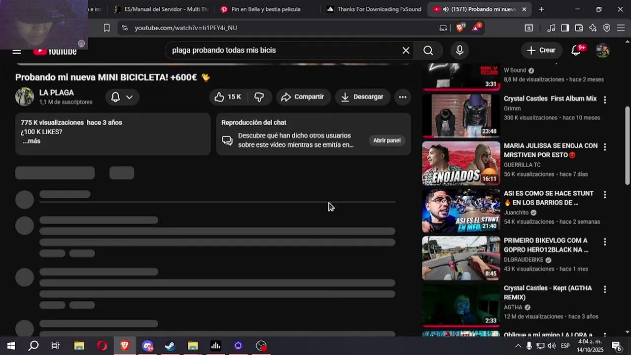631x355 pixels.
Task: Open the MARIA JULISSA SE ENOJA thumbnail
Action: tap(461, 163)
